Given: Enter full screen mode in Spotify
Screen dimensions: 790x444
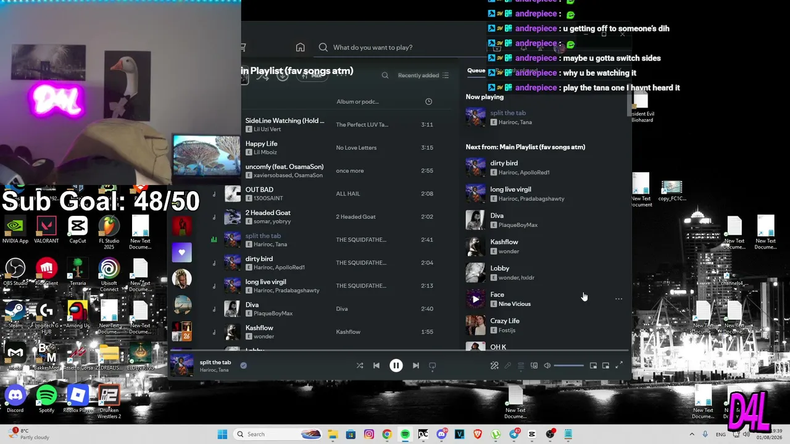Looking at the screenshot, I should click(x=619, y=366).
